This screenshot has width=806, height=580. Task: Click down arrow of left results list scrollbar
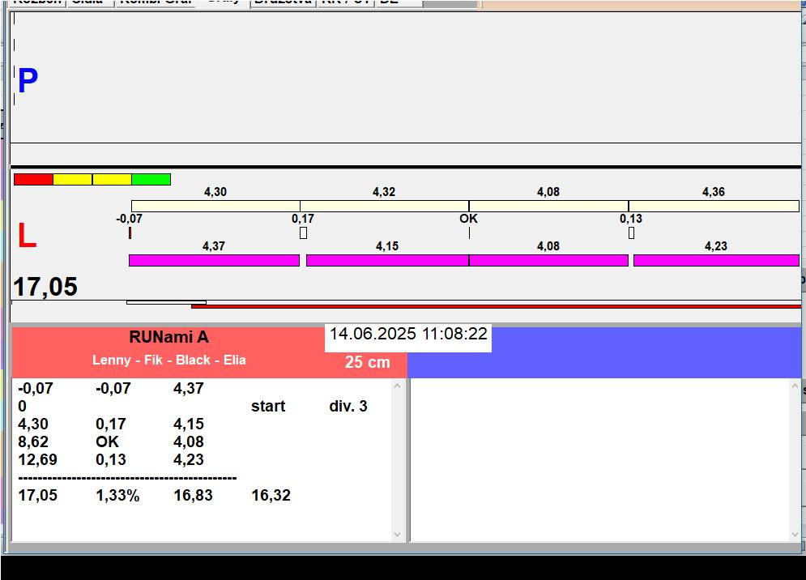point(397,535)
